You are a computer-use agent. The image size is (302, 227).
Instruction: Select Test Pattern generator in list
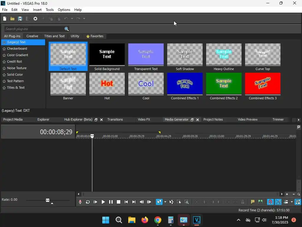[15, 81]
